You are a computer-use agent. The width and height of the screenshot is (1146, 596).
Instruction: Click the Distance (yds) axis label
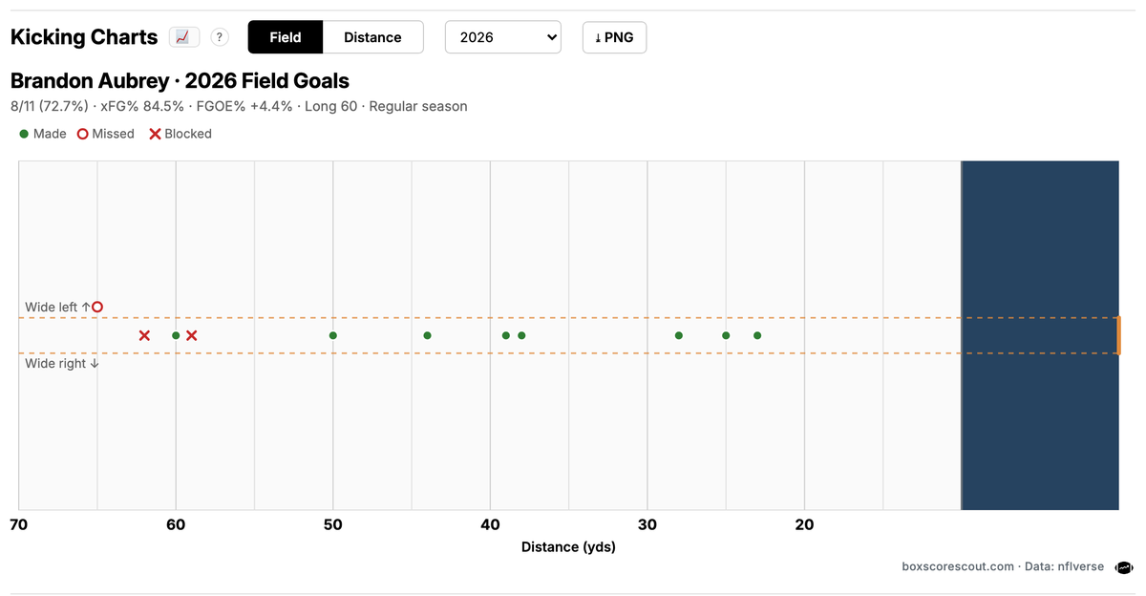click(x=568, y=547)
